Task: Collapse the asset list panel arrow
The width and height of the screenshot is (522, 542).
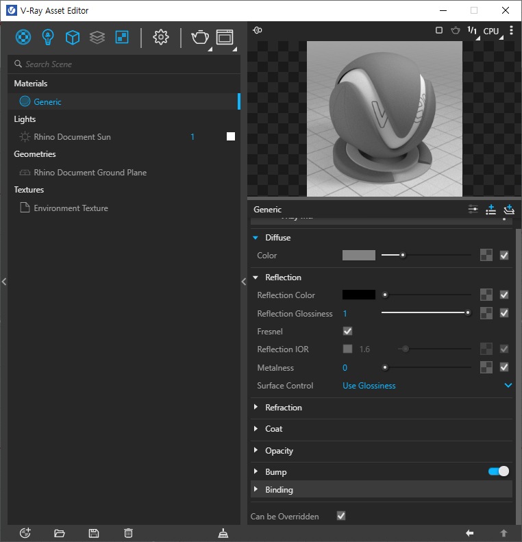Action: [244, 282]
